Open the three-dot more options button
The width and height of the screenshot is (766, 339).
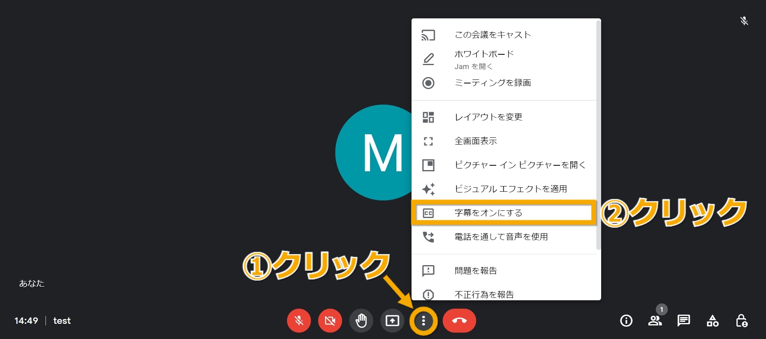(424, 321)
